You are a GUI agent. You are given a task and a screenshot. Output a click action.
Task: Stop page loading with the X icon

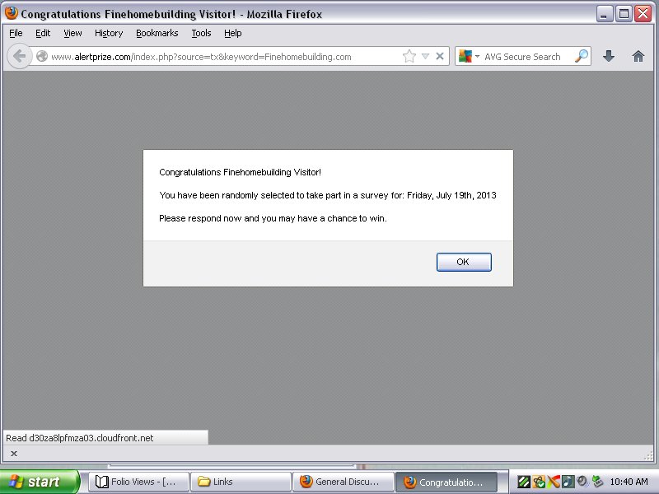tap(440, 57)
